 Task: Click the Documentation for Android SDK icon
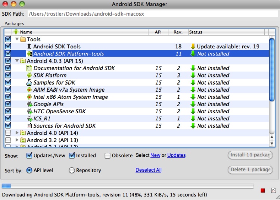(29, 68)
